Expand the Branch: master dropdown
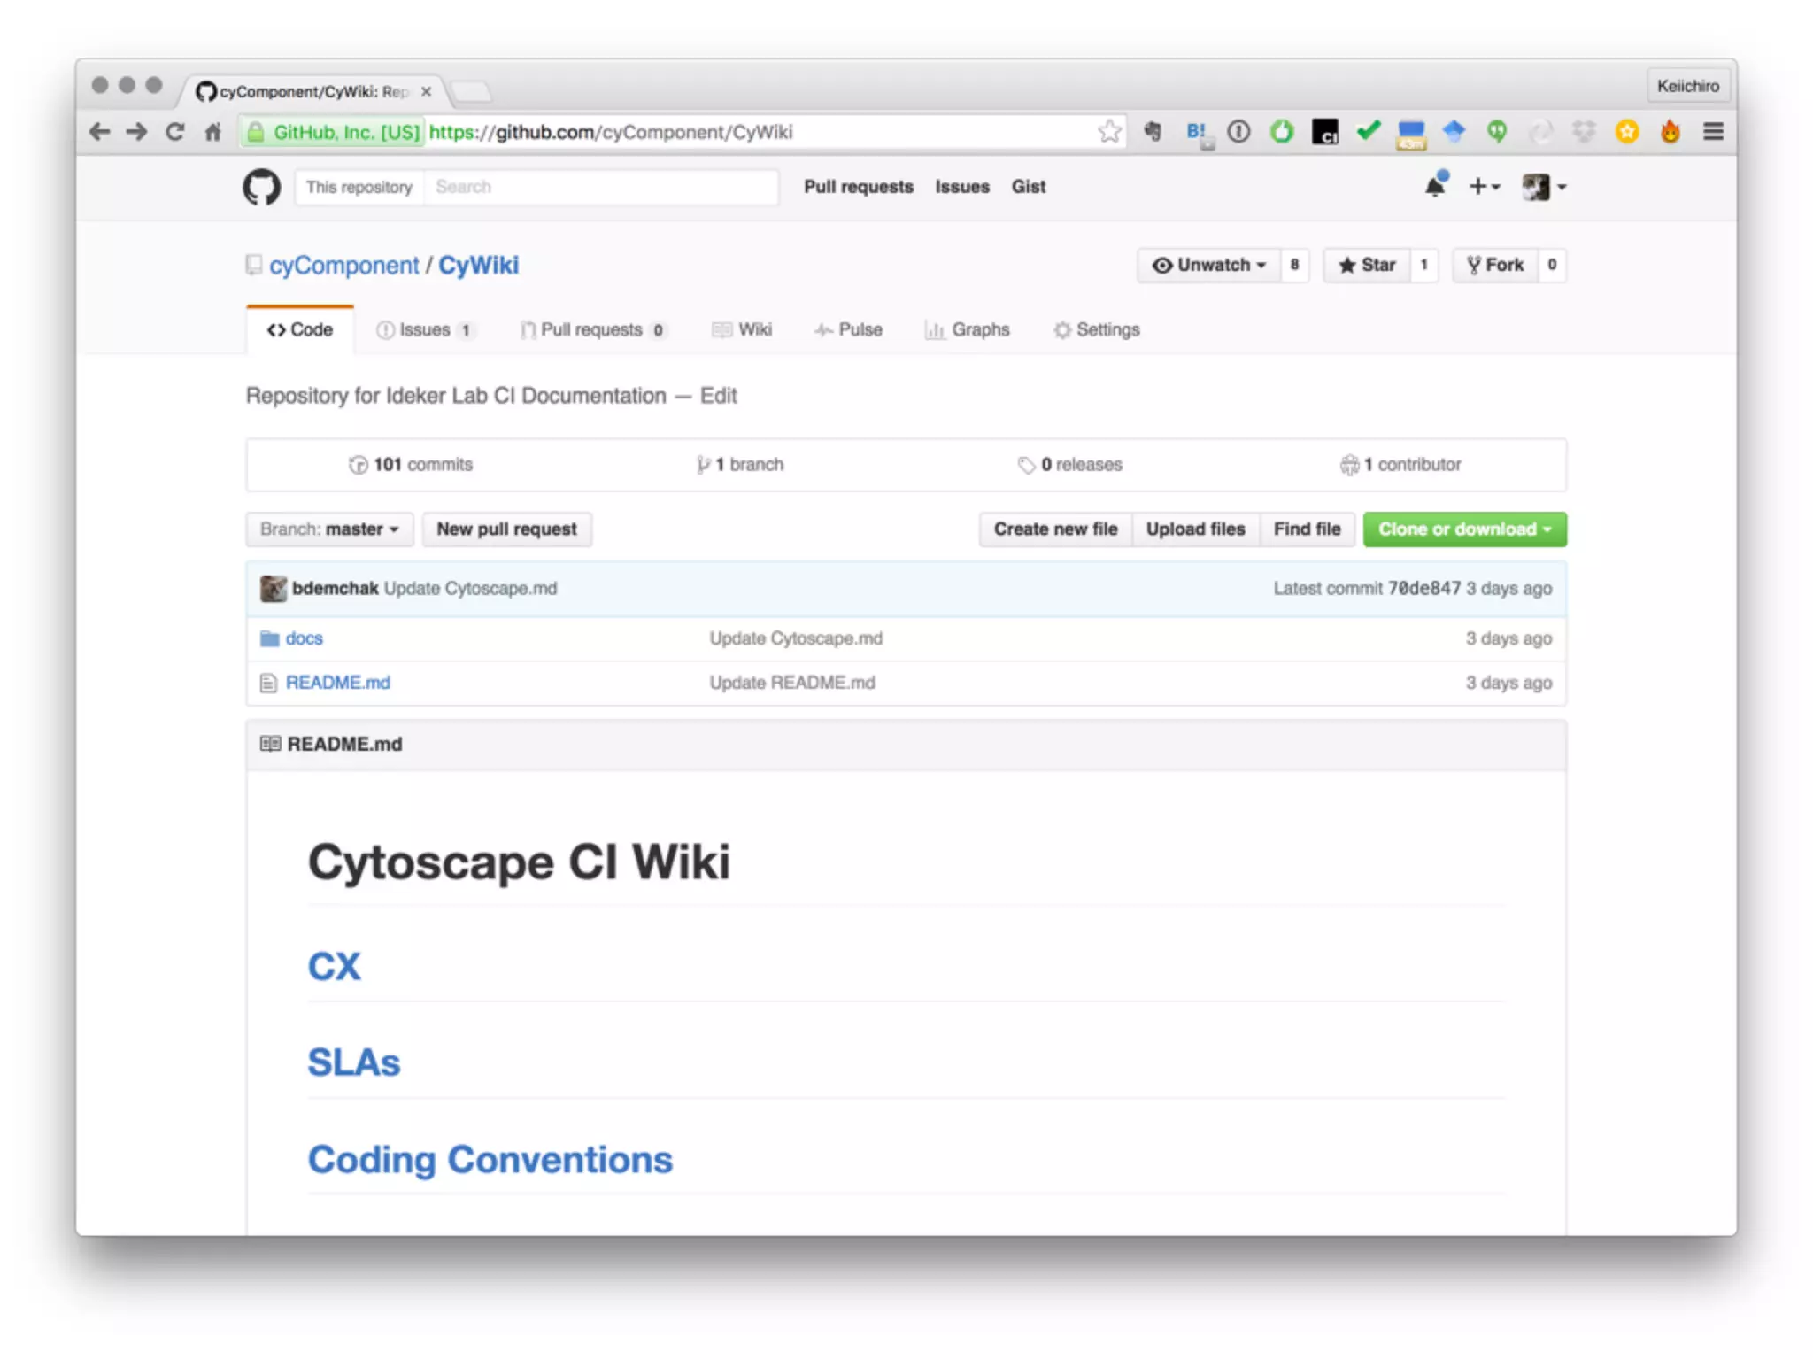The image size is (1813, 1360). [x=329, y=529]
